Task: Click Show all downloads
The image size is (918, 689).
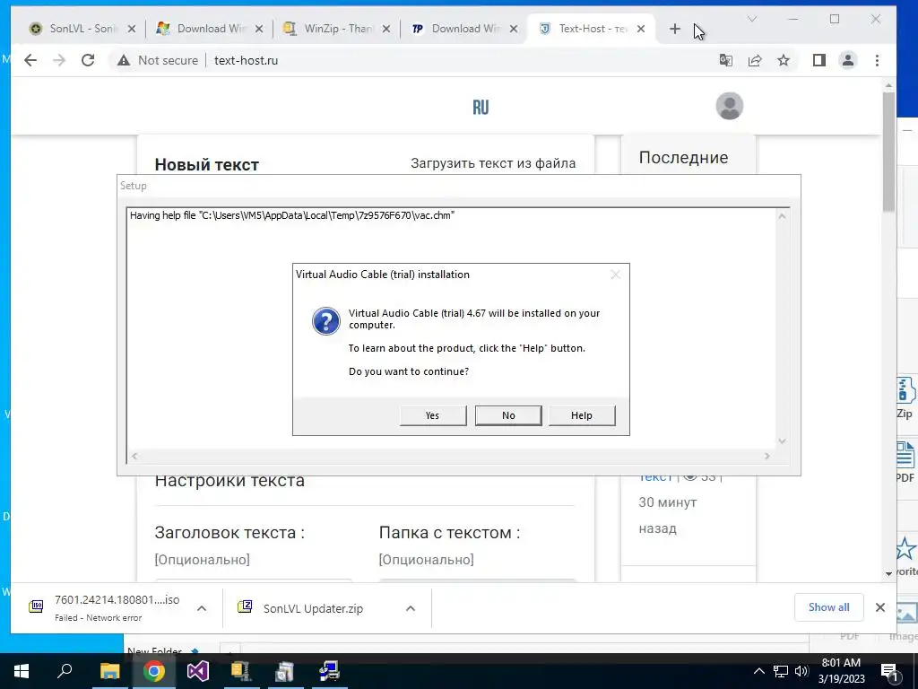Action: [x=828, y=607]
